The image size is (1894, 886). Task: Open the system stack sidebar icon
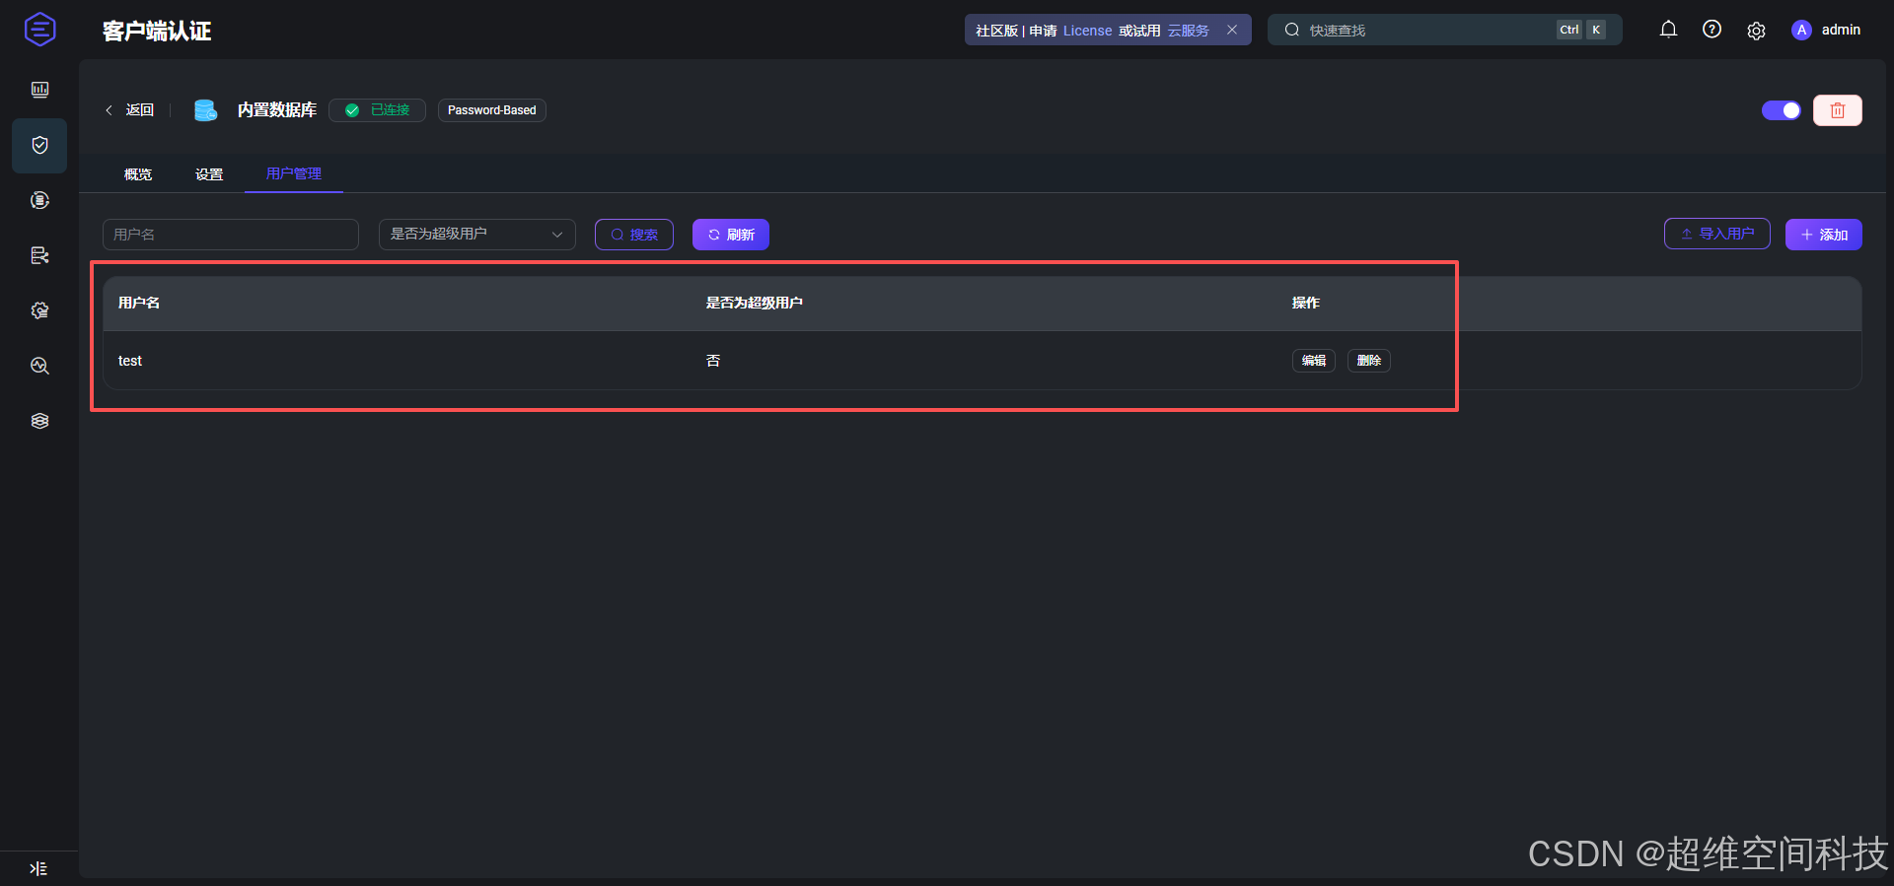[x=39, y=421]
